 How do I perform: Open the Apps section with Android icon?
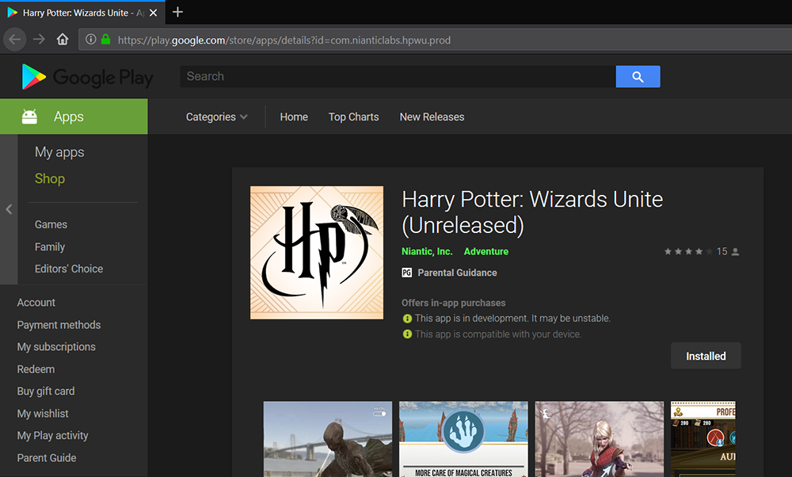pos(74,116)
